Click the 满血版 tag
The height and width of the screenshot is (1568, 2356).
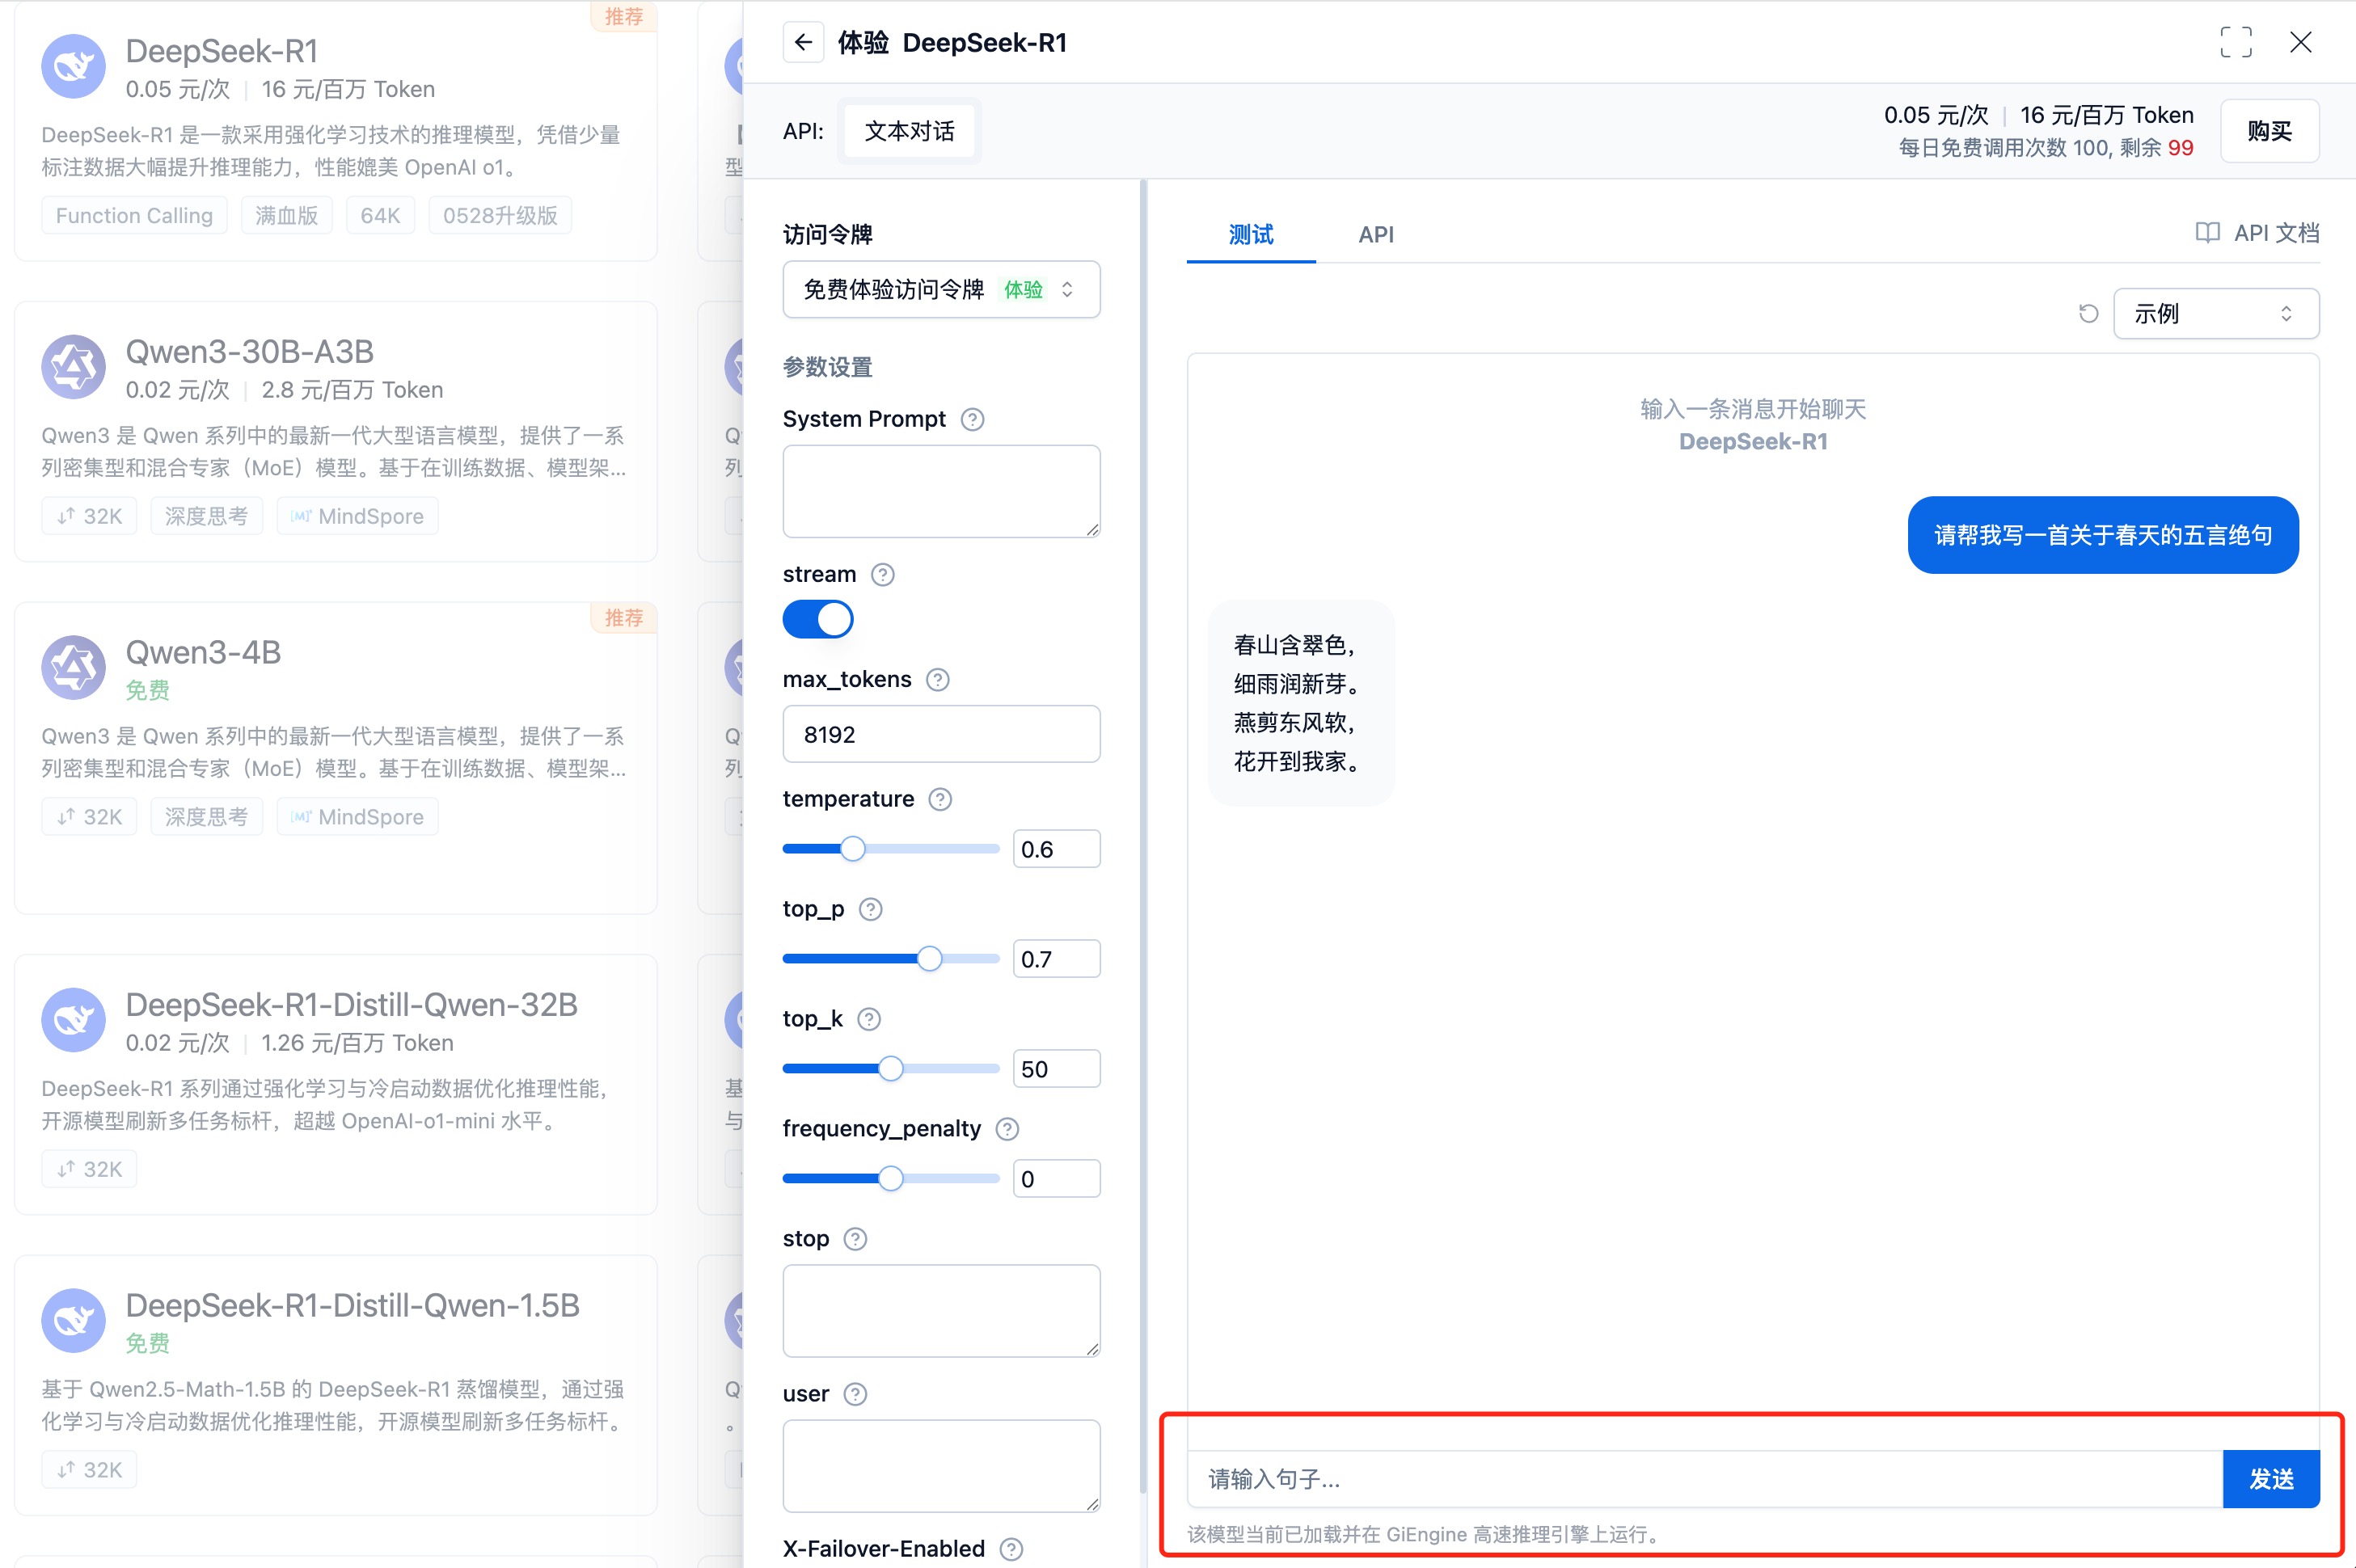tap(286, 216)
